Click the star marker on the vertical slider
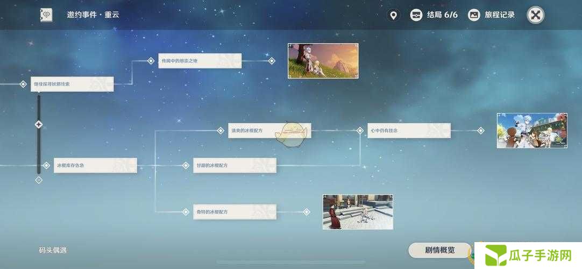 pos(39,124)
